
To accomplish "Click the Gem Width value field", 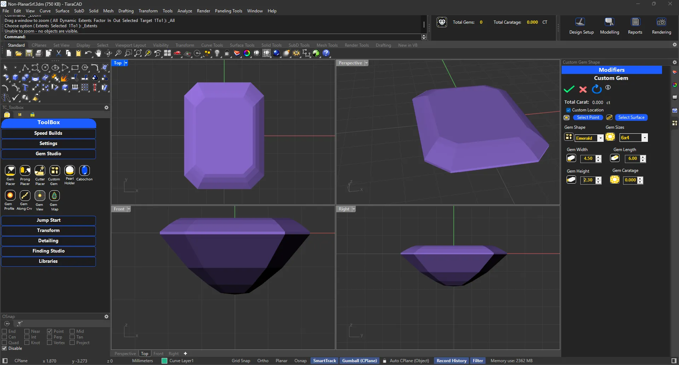I will [588, 159].
